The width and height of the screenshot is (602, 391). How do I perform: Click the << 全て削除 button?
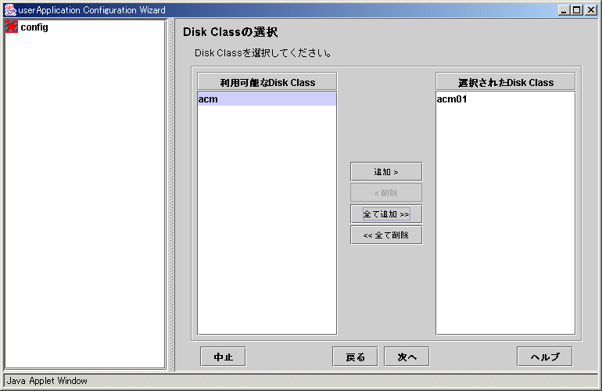[x=386, y=235]
